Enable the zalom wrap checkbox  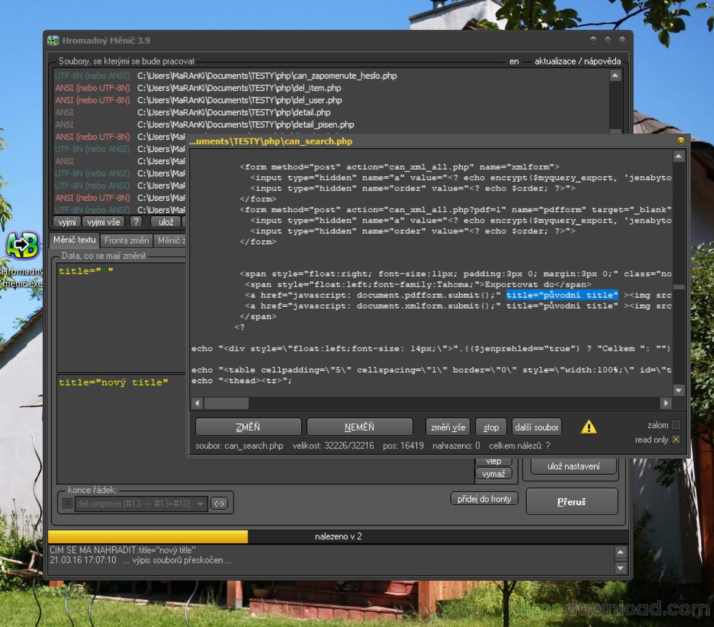click(675, 425)
